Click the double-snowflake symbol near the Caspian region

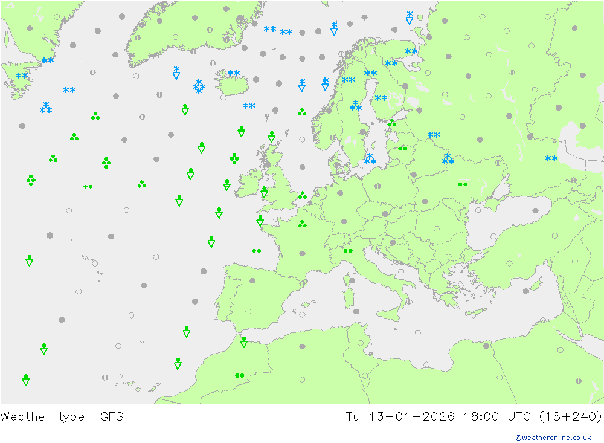click(x=551, y=158)
